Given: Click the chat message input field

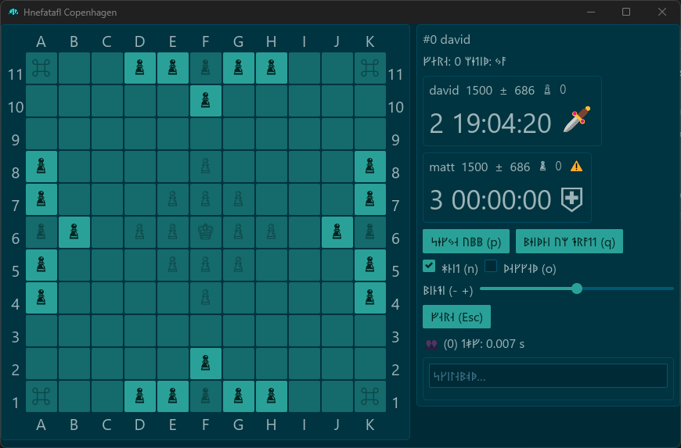Looking at the screenshot, I should point(548,376).
